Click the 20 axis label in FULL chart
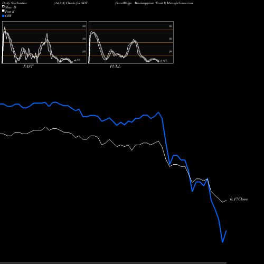Image resolution: width=264 pixels, height=264 pixels. (x=171, y=51)
